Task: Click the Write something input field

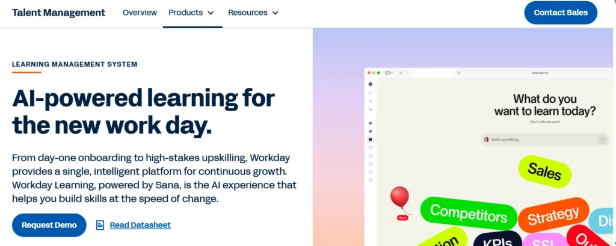Action: coord(545,140)
